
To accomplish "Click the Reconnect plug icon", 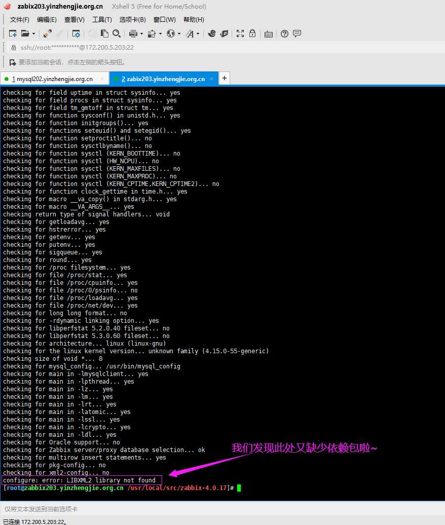I will (48, 33).
